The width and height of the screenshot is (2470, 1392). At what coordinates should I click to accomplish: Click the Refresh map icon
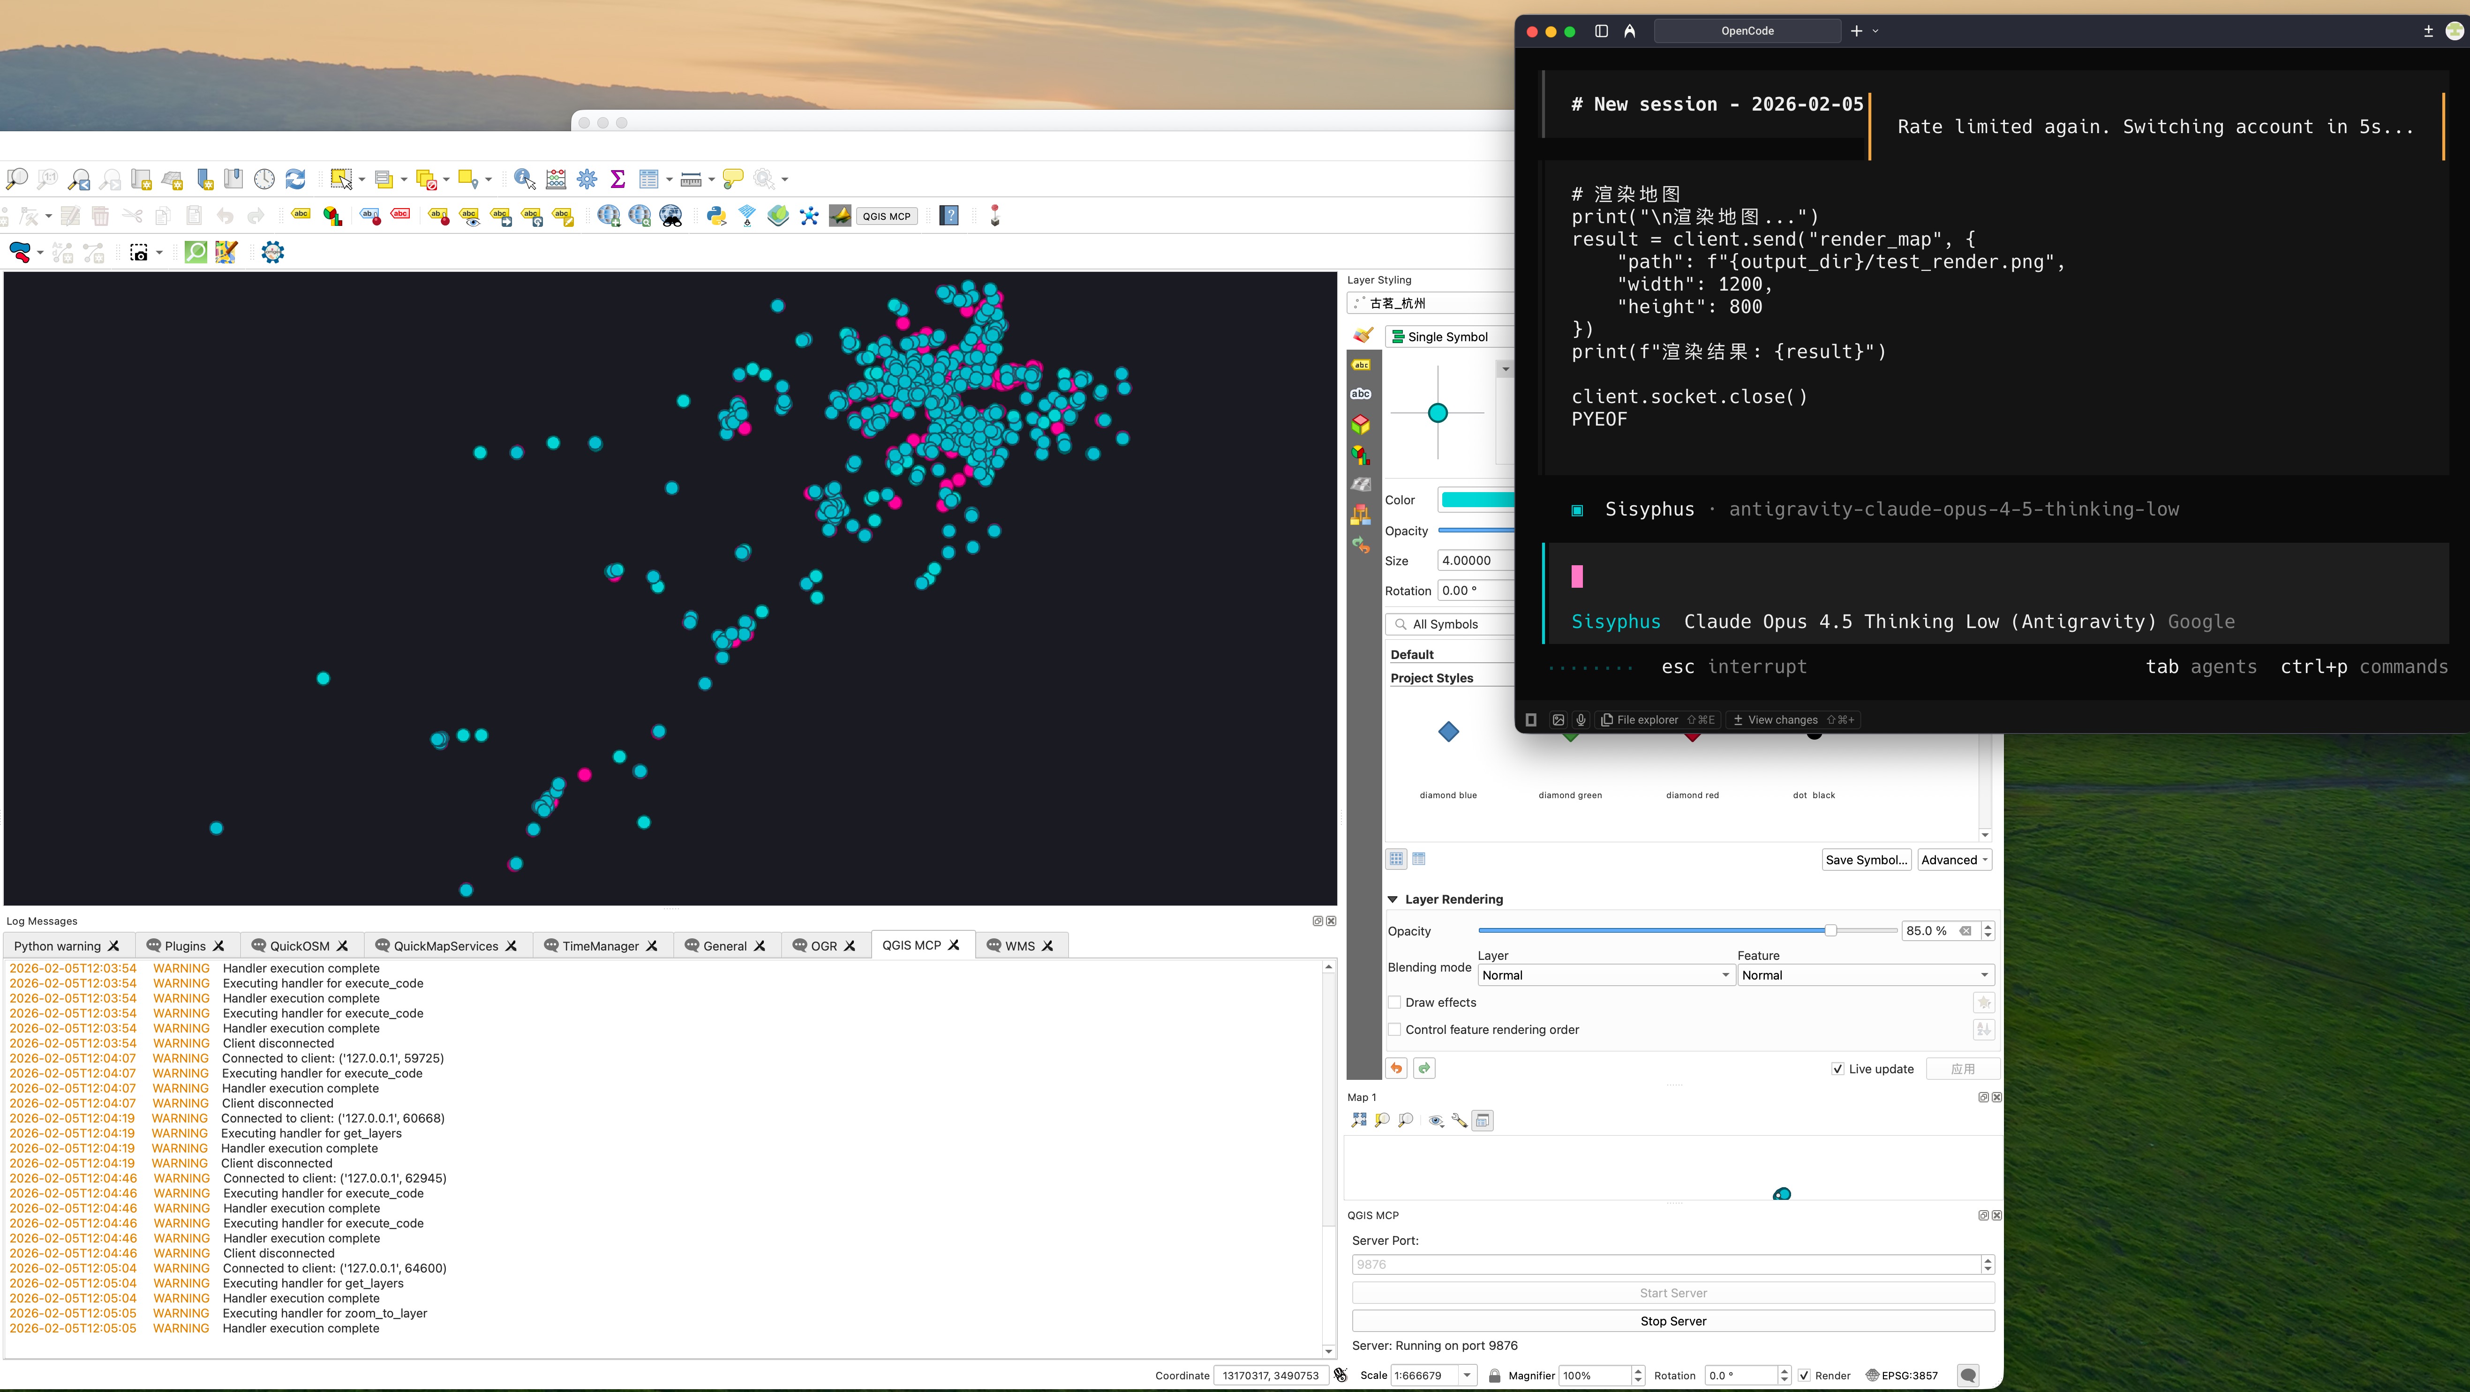(x=295, y=178)
